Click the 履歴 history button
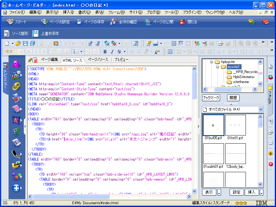 [x=233, y=98]
